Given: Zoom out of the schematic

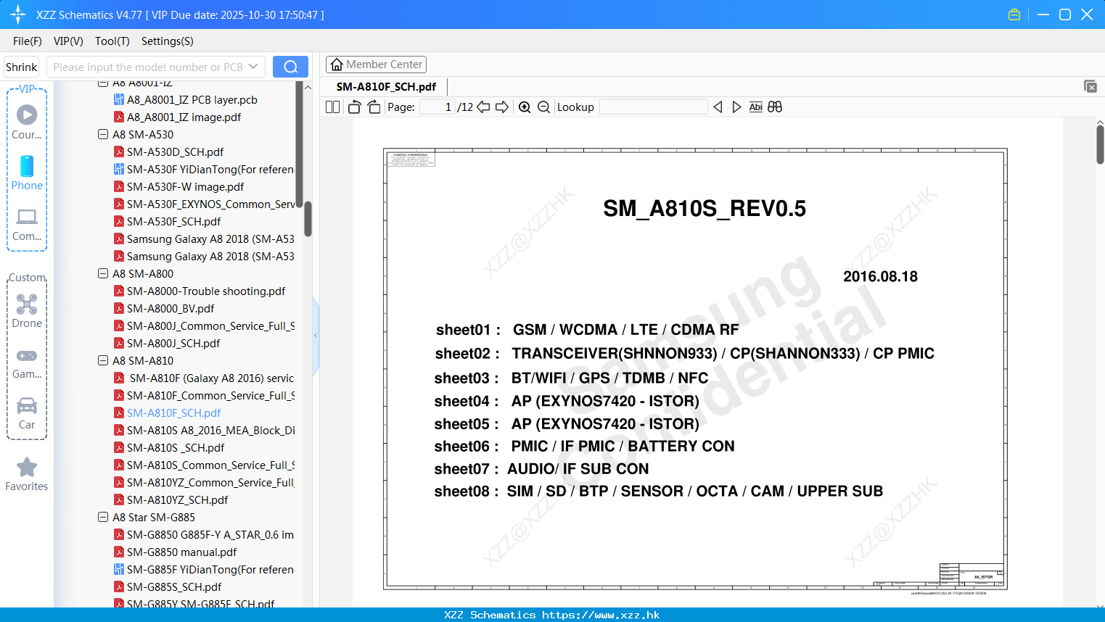Looking at the screenshot, I should (x=543, y=107).
